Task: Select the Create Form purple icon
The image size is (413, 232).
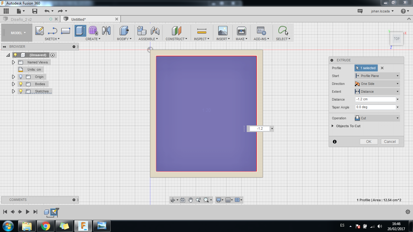Action: click(93, 31)
